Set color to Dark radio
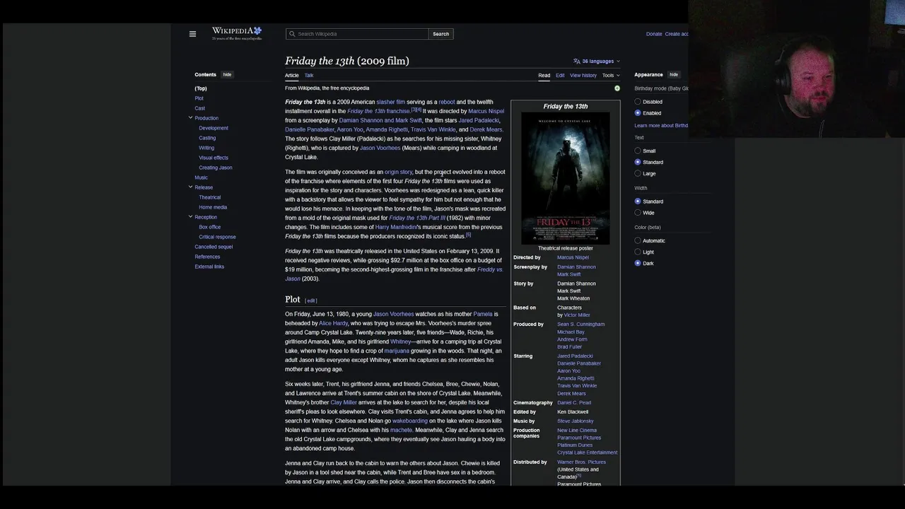Screen dimensions: 905x509 (x=638, y=263)
